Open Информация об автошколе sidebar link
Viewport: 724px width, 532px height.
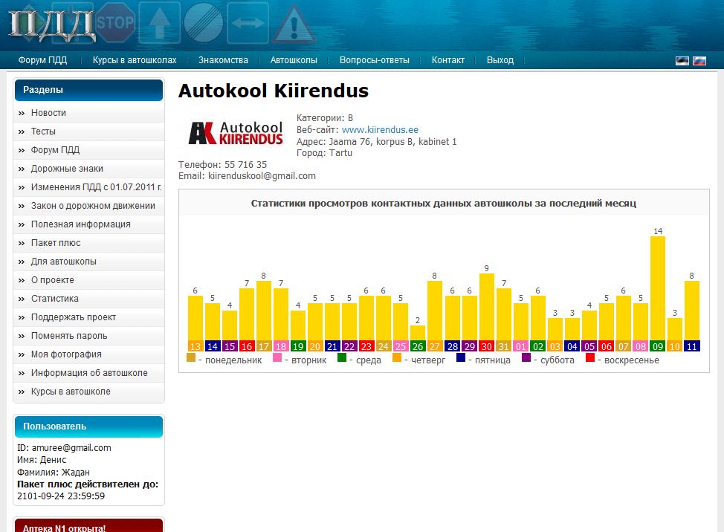point(88,373)
